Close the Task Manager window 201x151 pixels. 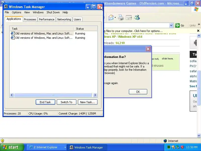pyautogui.click(x=100, y=7)
